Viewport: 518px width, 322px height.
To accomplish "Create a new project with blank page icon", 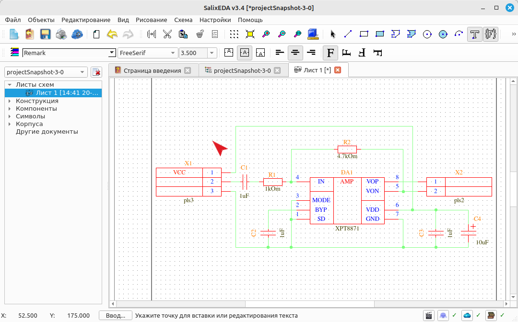I will point(14,34).
